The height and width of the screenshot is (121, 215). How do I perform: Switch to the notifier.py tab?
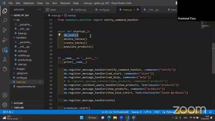(80, 10)
